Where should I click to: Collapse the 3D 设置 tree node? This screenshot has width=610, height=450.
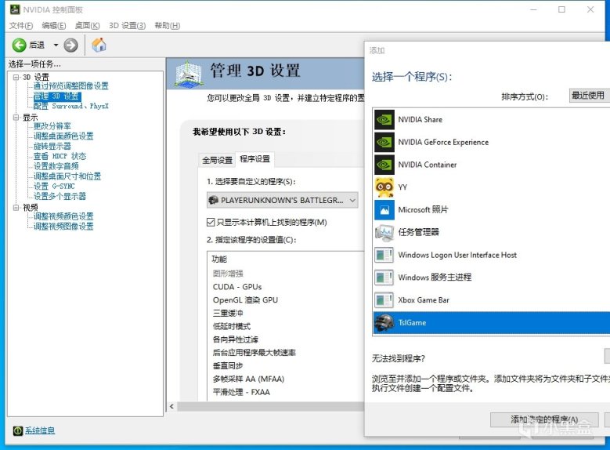coord(16,77)
